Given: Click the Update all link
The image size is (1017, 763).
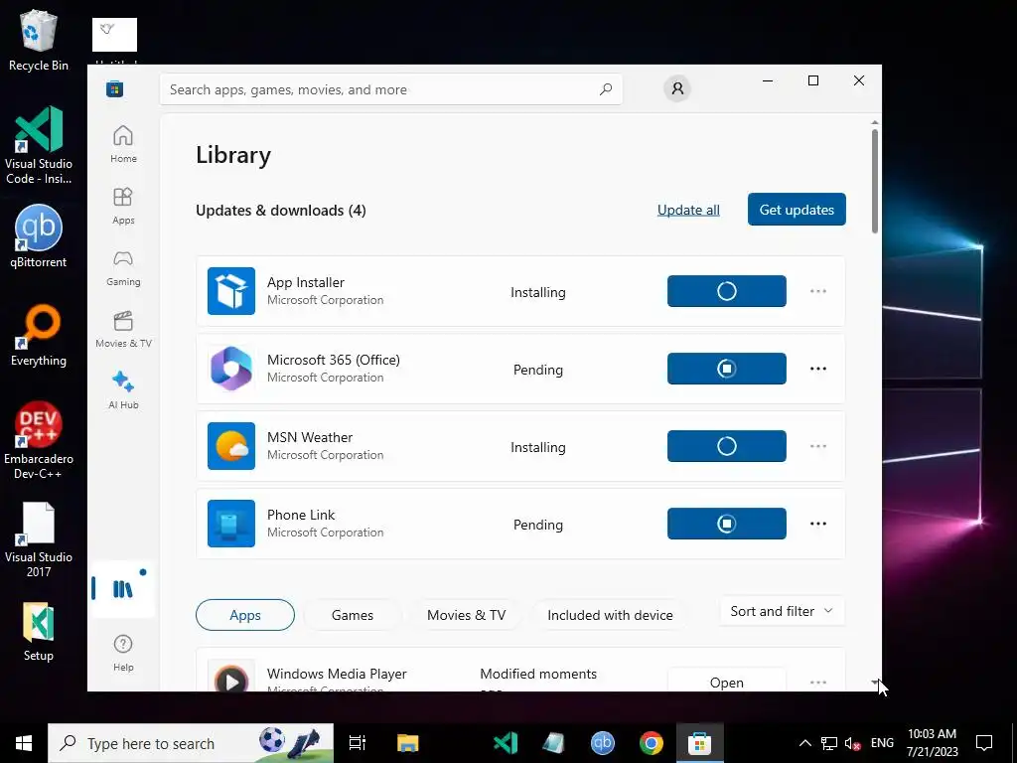Looking at the screenshot, I should tap(688, 210).
